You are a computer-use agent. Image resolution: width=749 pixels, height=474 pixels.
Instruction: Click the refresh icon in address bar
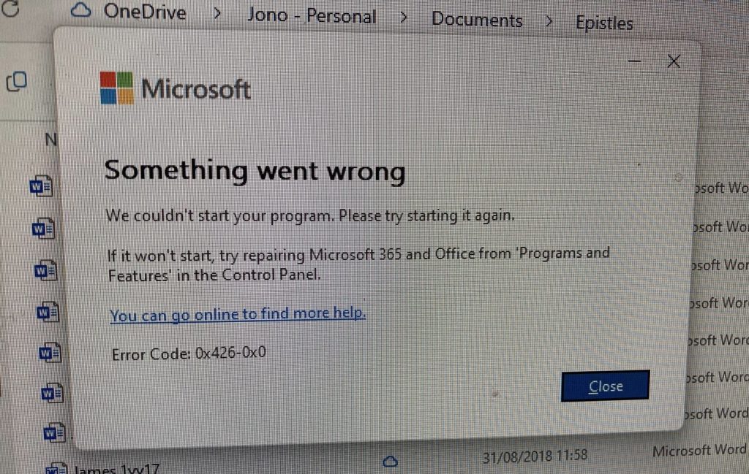click(10, 8)
